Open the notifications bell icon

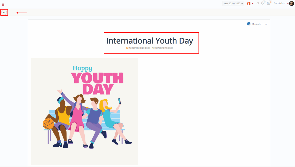[263, 3]
